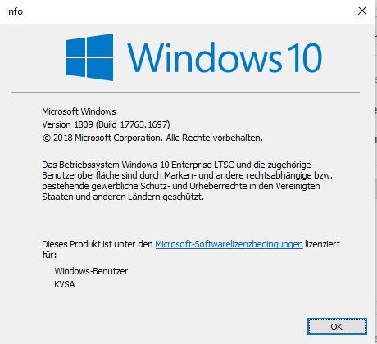377x344 pixels.
Task: Click the Windows 10 Enterprise LTSC paragraph
Action: point(187,181)
